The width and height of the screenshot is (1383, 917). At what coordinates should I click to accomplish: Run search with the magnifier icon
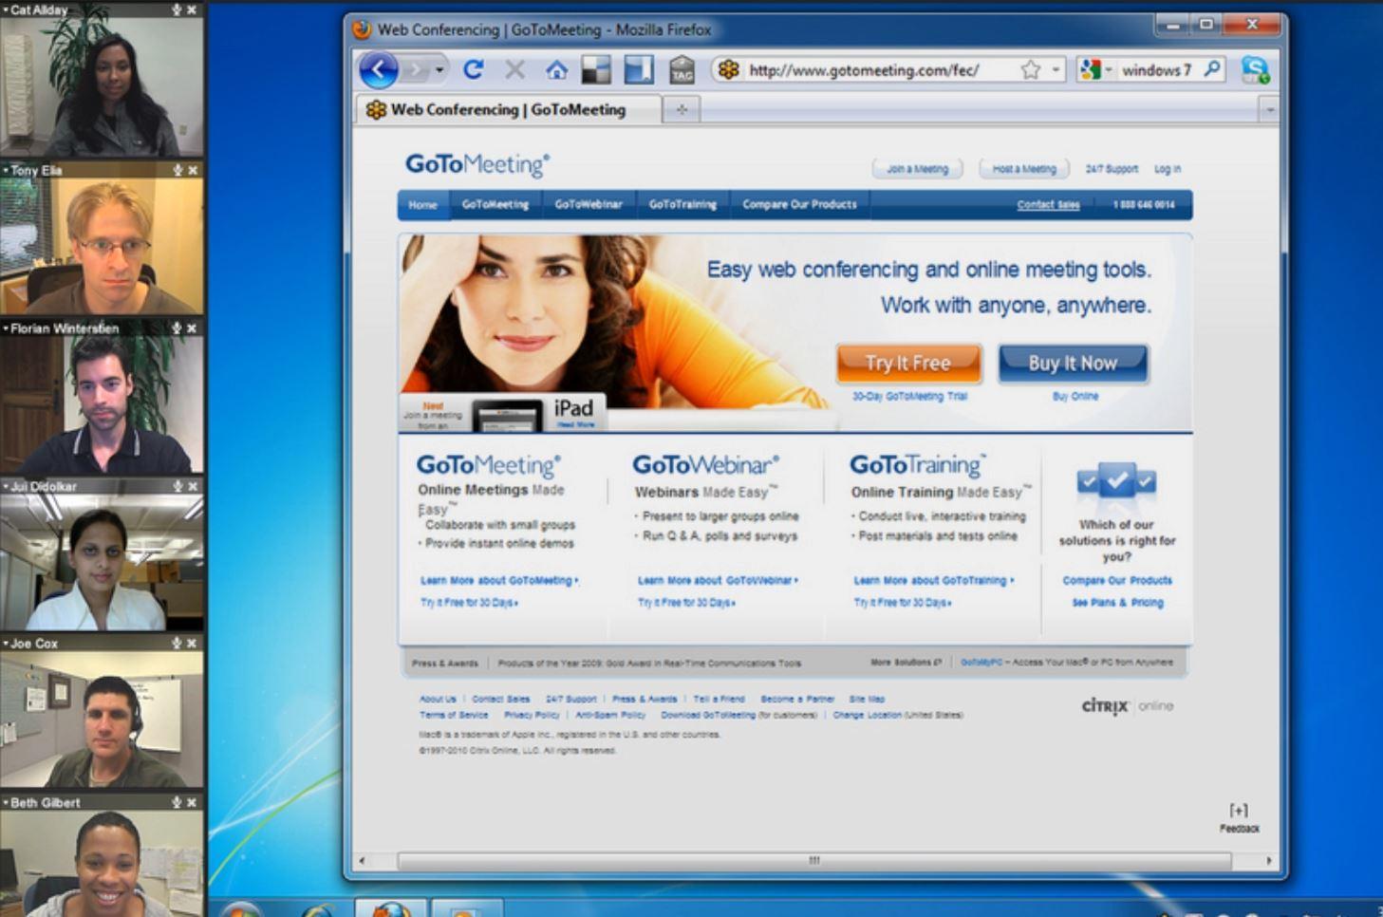(x=1212, y=68)
